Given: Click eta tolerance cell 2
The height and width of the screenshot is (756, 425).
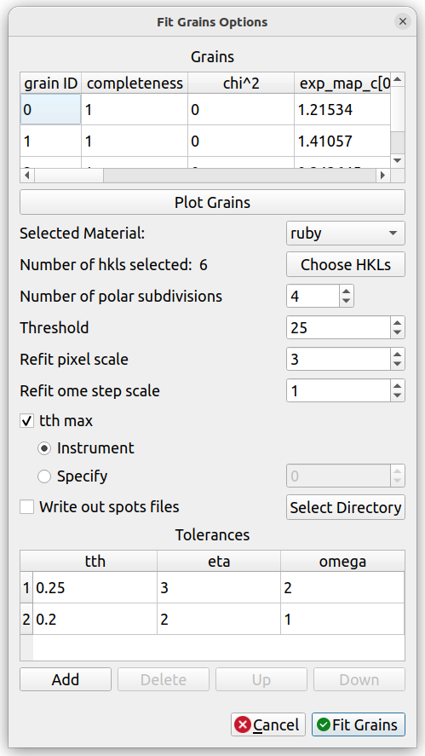Looking at the screenshot, I should 219,619.
